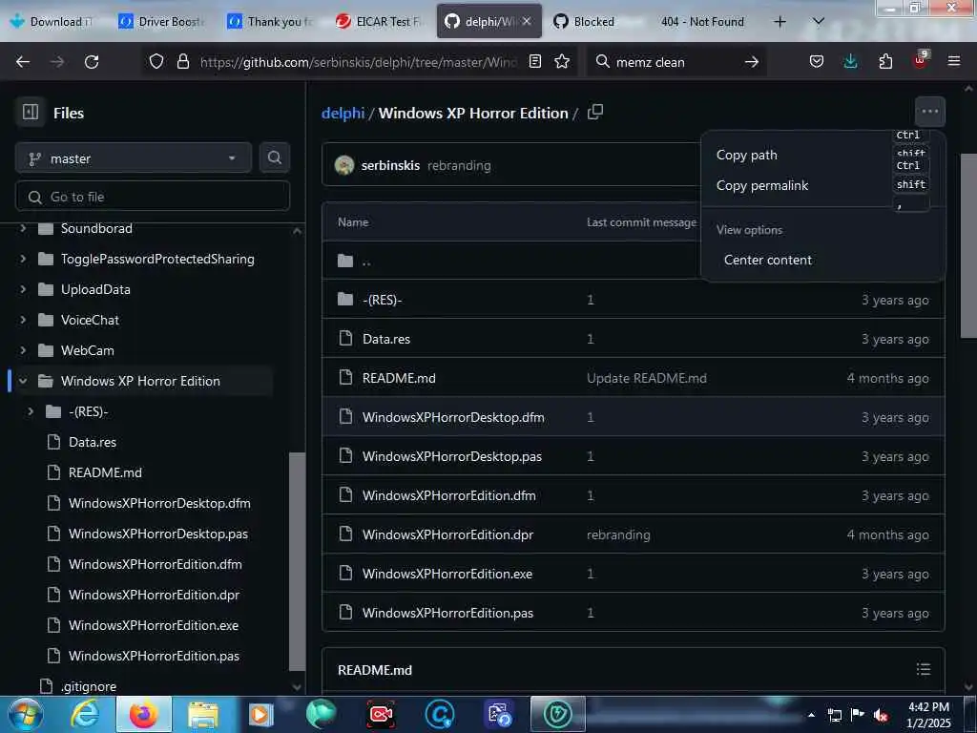Open the Firefox taskbar icon
Viewport: 977px width, 733px height.
[x=143, y=714]
